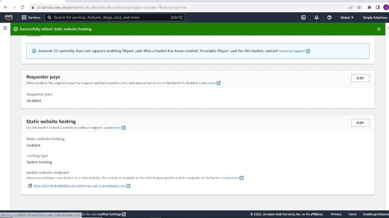
Task: Click the success checkmark icon in banner
Action: 16,29
